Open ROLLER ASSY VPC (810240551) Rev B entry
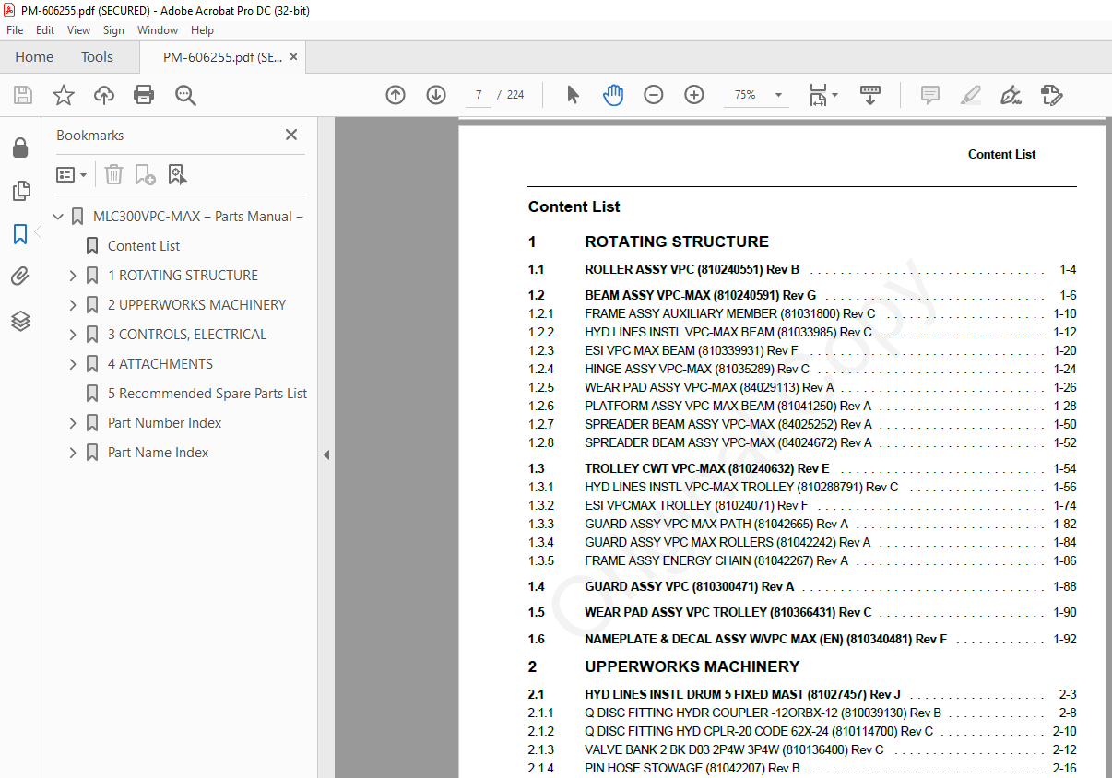 click(692, 270)
